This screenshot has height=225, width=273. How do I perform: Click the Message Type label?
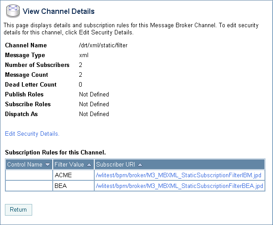point(25,55)
